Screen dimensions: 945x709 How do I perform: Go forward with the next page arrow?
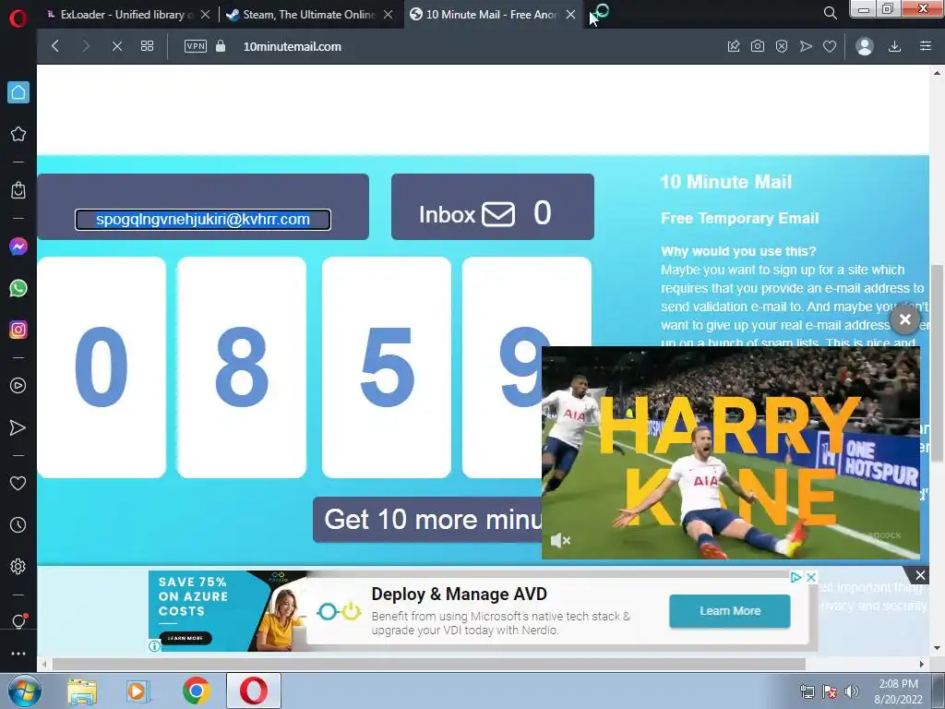tap(86, 46)
